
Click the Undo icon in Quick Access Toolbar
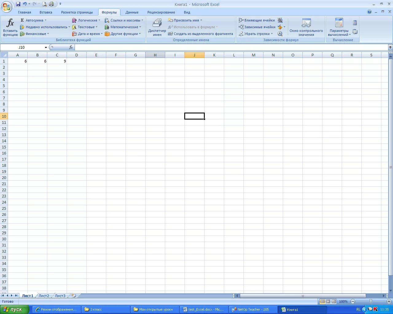point(25,4)
